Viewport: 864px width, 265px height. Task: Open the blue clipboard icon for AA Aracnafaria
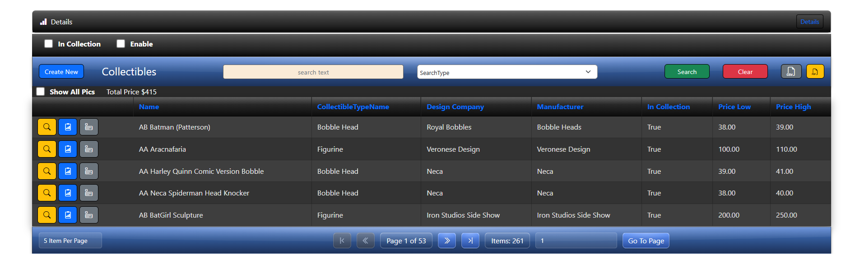pyautogui.click(x=68, y=149)
